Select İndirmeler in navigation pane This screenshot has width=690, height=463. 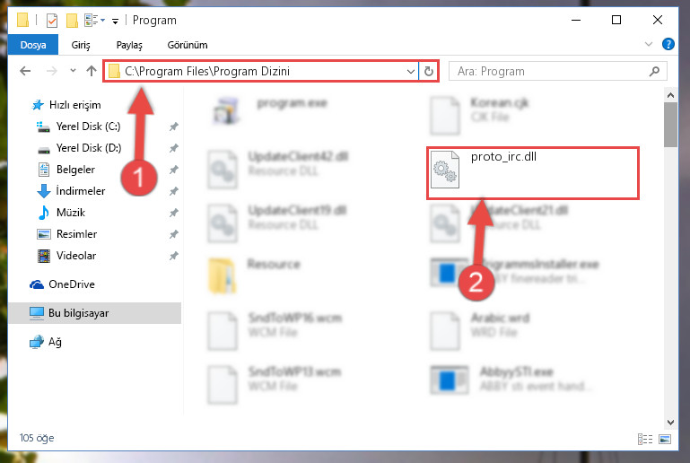(81, 191)
